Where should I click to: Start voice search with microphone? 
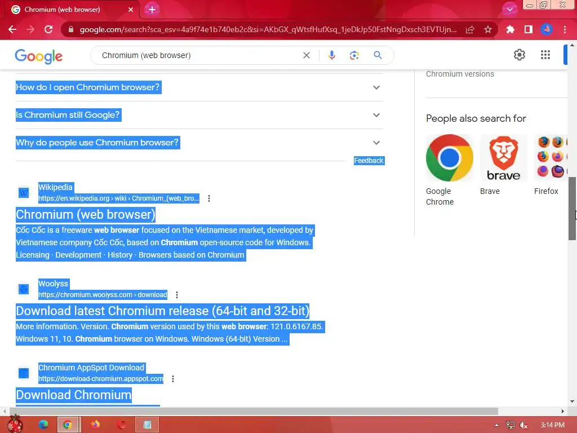[x=331, y=55]
